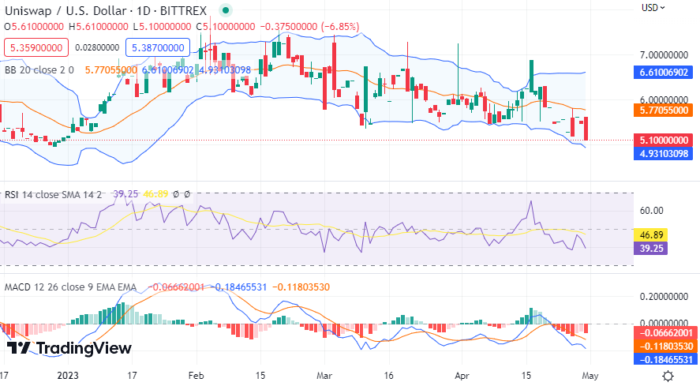
Task: Click the MACD -0.18465531 axis label
Action: pos(665,360)
